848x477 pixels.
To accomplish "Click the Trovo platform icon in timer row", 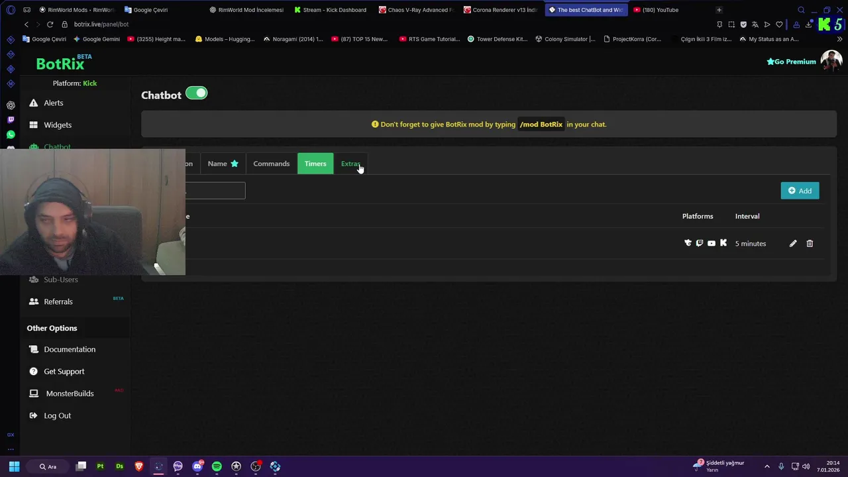I will (x=688, y=243).
